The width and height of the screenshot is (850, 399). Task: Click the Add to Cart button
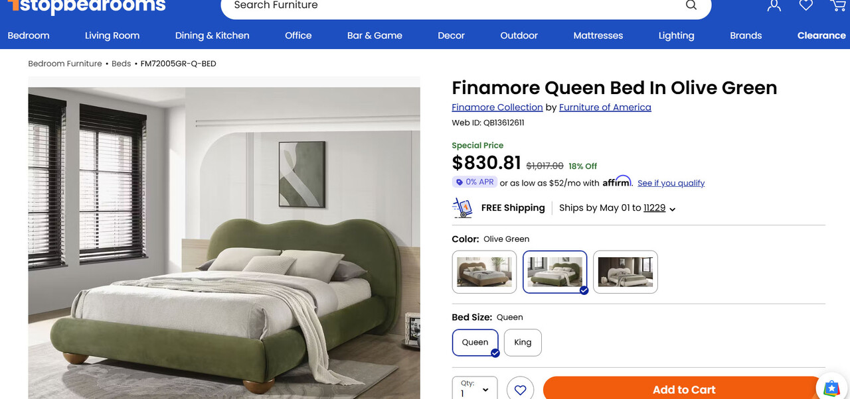684,390
